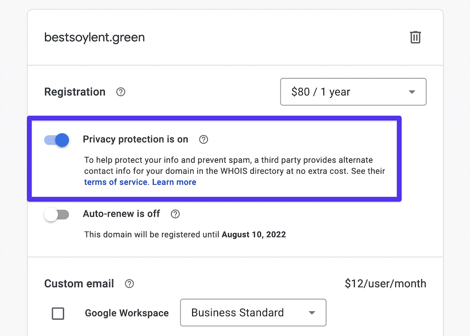Screen dimensions: 470x336
Task: Select the 'Registration' section heading
Action: 74,92
